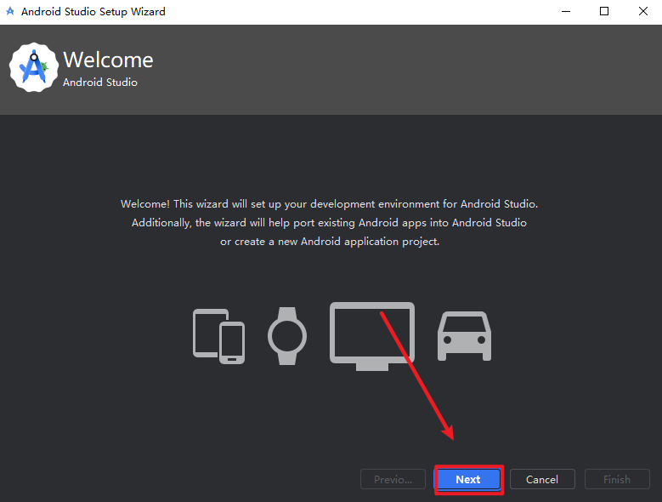Click the greyed-out Previous button
This screenshot has width=662, height=502.
[x=393, y=479]
